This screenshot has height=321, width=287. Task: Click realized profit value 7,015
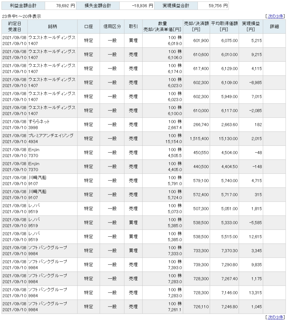[x=257, y=97]
